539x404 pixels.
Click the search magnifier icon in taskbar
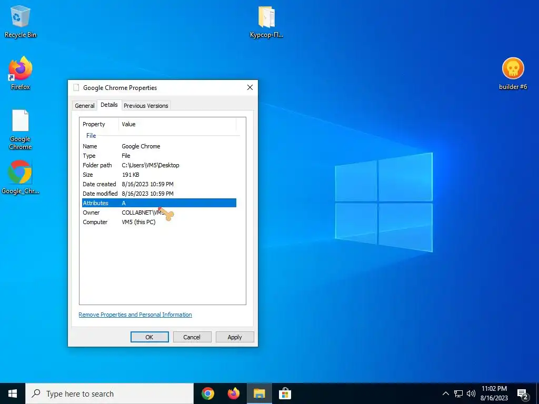click(36, 393)
